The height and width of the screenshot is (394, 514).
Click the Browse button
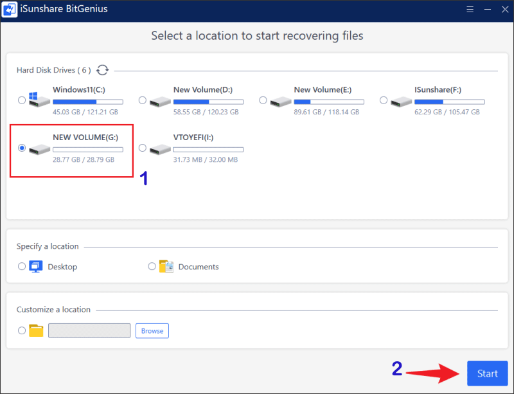tap(152, 331)
